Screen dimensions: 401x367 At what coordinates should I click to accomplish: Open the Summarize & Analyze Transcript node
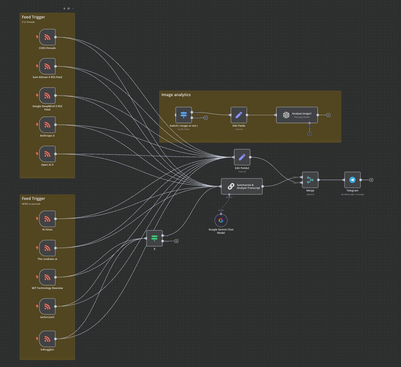click(x=242, y=186)
